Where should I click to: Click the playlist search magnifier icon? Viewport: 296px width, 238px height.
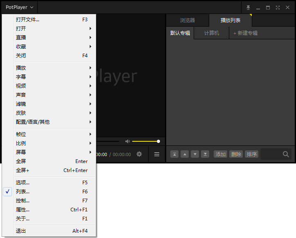click(x=286, y=154)
